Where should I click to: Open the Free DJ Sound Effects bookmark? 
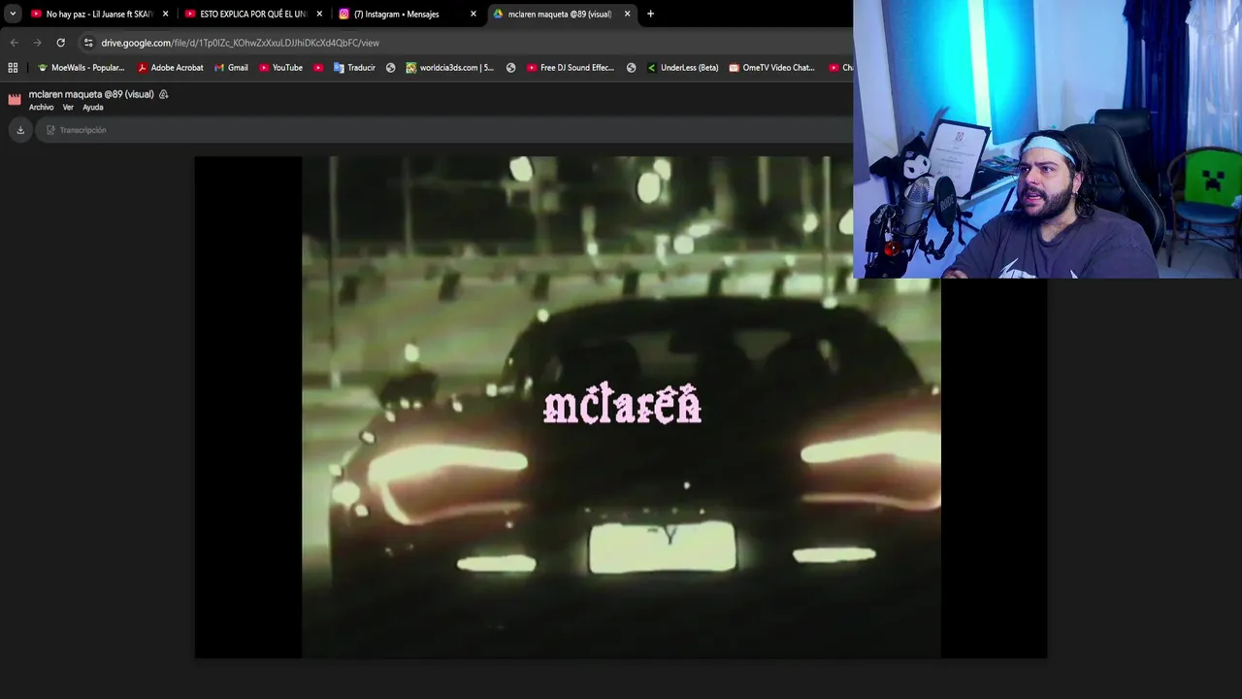click(x=571, y=68)
